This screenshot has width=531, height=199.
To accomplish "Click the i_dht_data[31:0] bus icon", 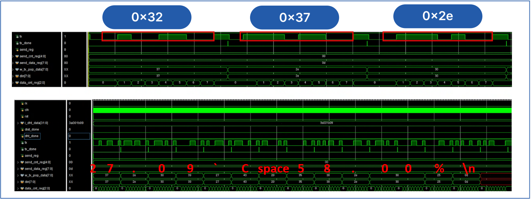I will 22,123.
